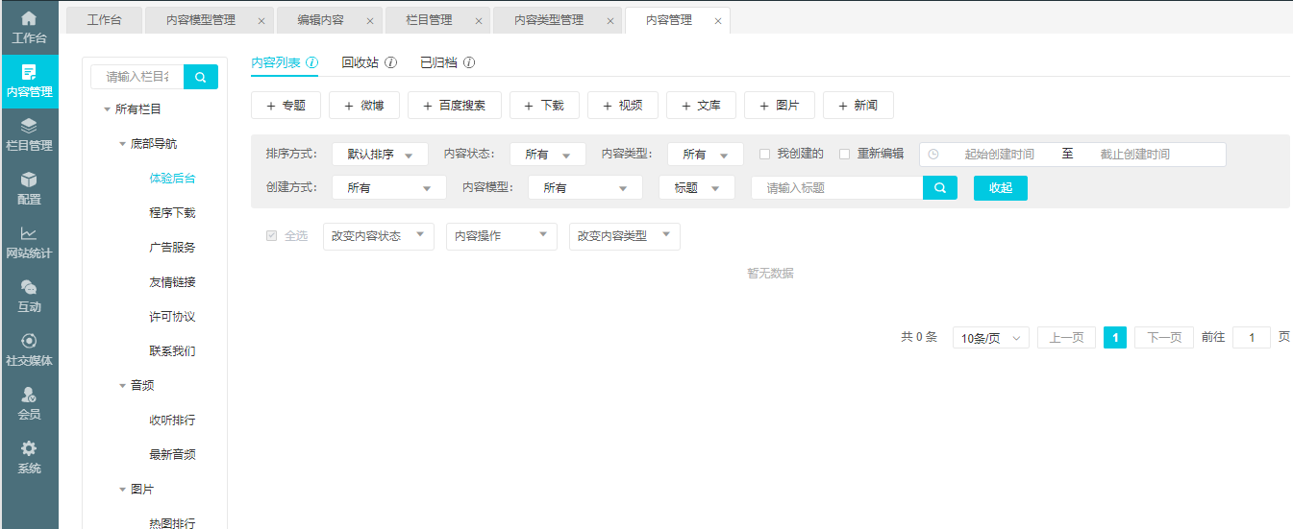Image resolution: width=1293 pixels, height=529 pixels.
Task: Click the clock icon in date range field
Action: [933, 155]
